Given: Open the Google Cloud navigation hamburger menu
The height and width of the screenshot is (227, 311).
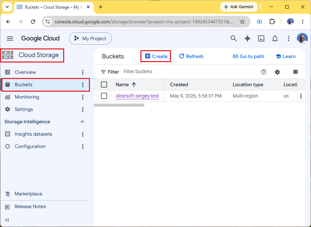Looking at the screenshot, I should 10,38.
